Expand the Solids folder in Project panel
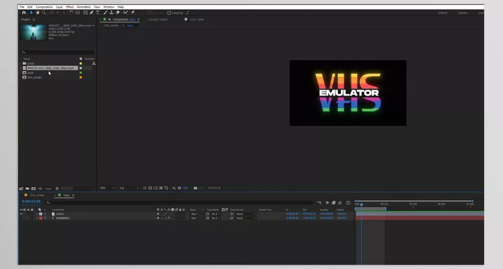The image size is (503, 269). (20, 63)
